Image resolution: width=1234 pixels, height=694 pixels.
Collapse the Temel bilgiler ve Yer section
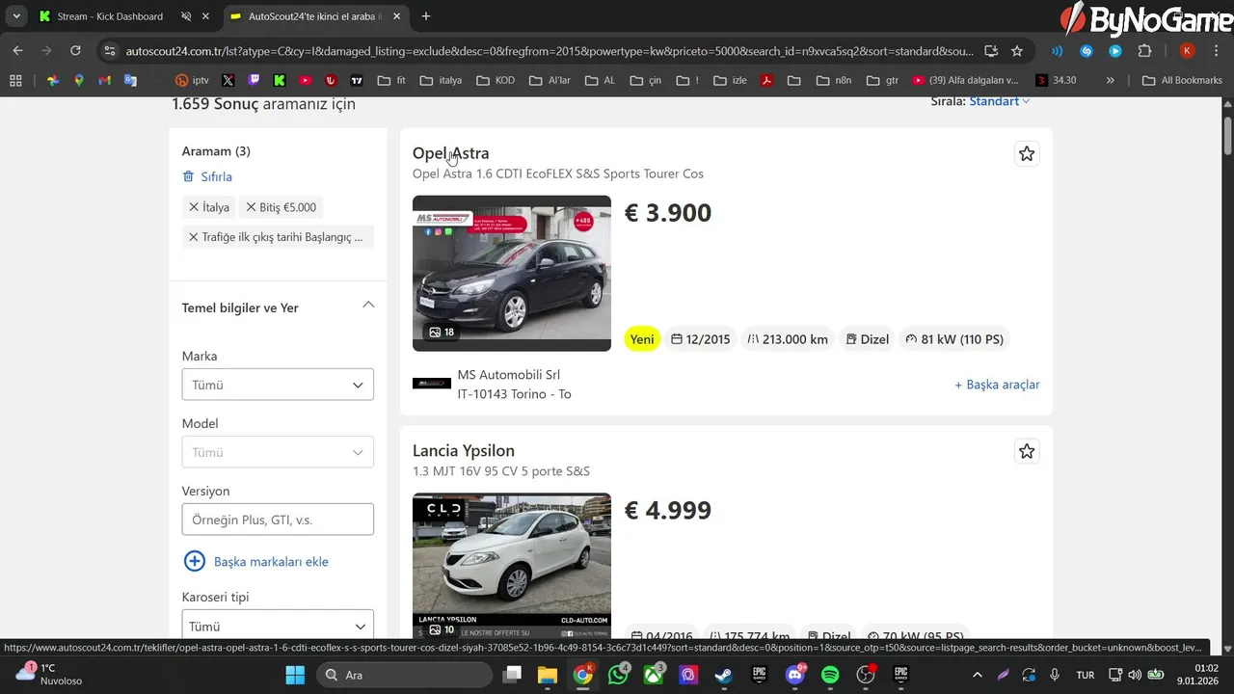[x=368, y=305]
